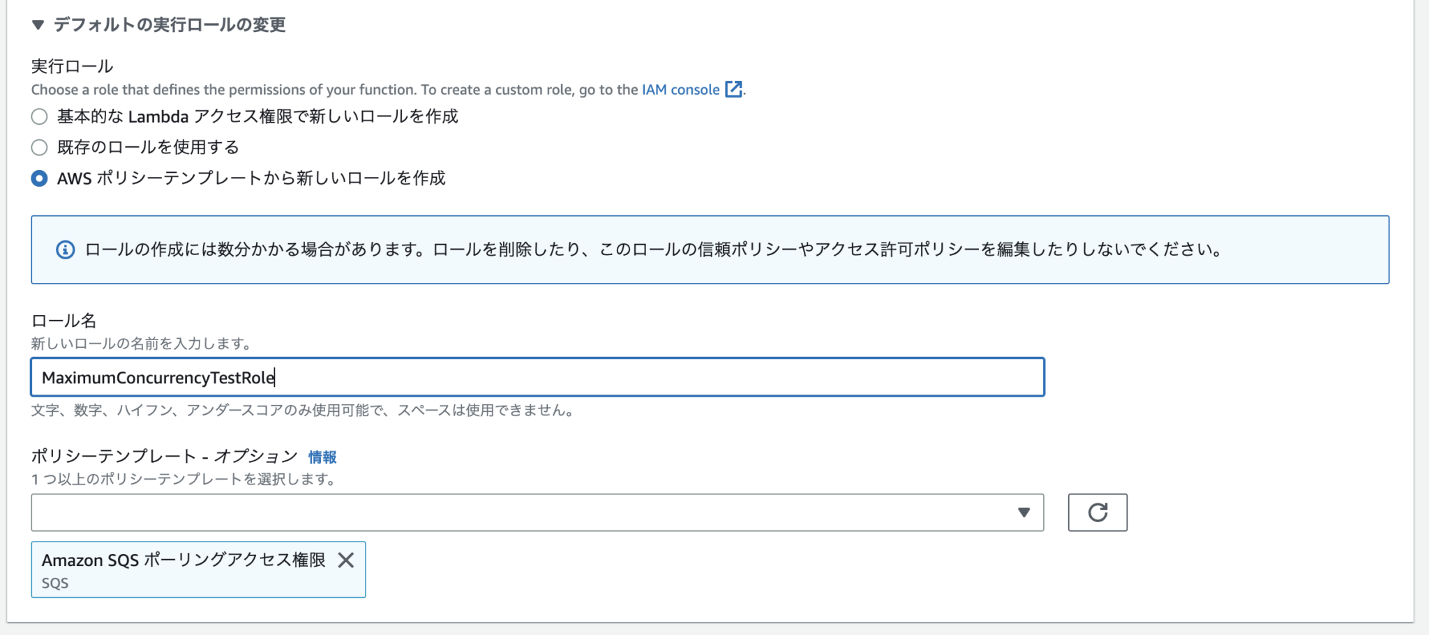Click the selected AWS ポリシーテンプレート radio button
Image resolution: width=1429 pixels, height=635 pixels.
tap(38, 178)
